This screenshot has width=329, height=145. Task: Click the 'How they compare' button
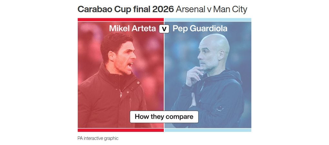(164, 116)
